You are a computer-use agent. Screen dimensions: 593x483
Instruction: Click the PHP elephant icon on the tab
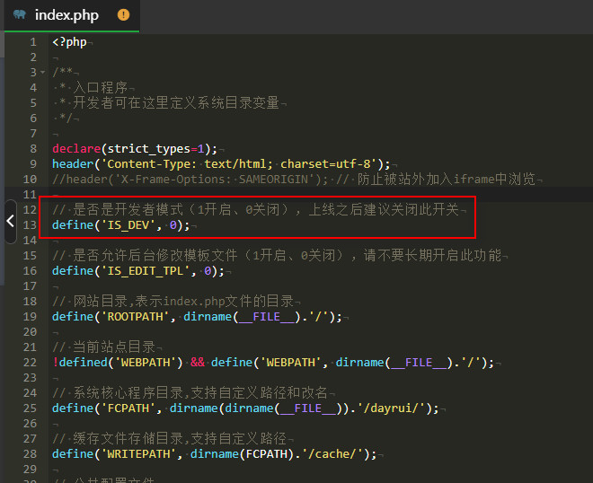pos(20,15)
